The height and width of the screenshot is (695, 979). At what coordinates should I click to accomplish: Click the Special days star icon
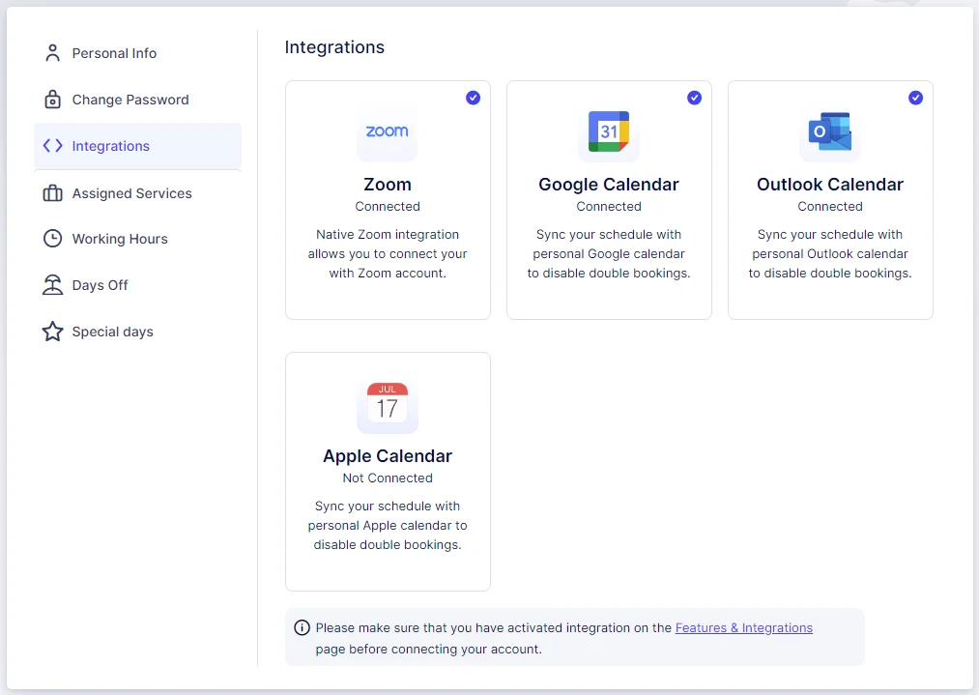tap(53, 332)
